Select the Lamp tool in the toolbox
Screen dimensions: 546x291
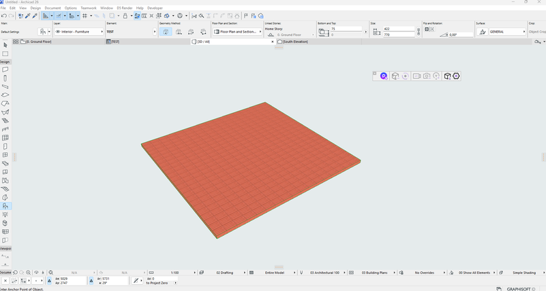point(5,214)
